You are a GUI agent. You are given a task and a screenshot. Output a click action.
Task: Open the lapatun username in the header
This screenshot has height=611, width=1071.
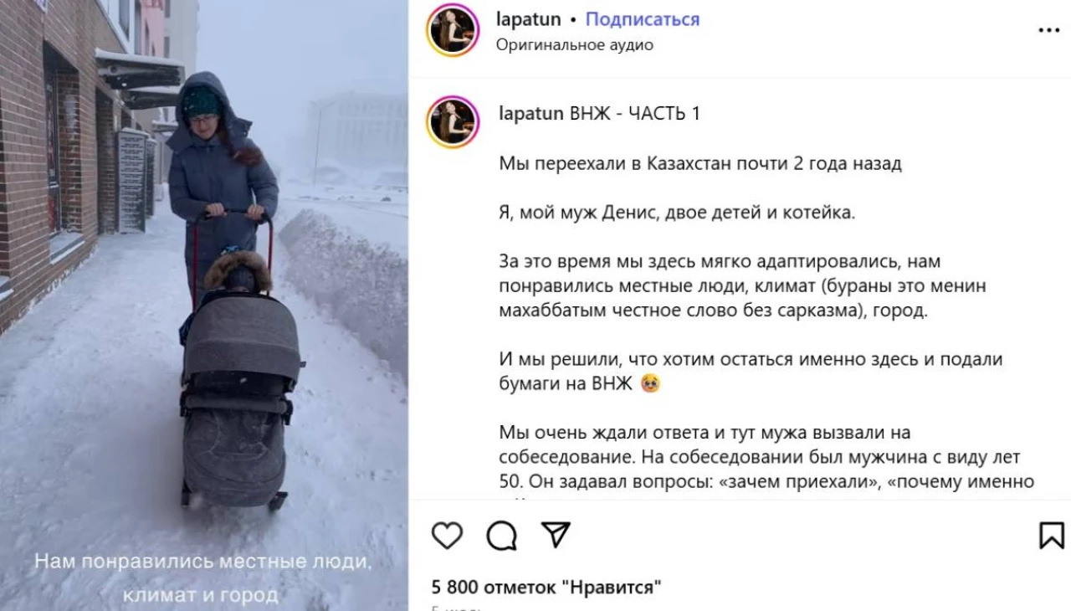click(x=527, y=19)
